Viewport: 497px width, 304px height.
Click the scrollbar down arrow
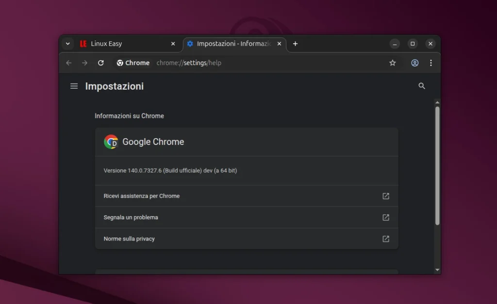click(437, 270)
